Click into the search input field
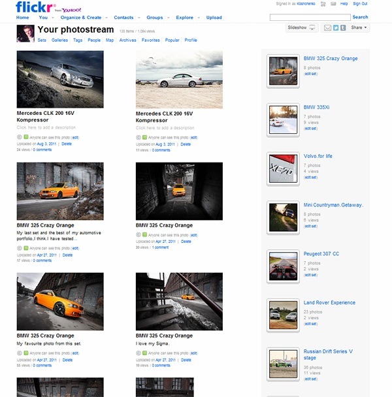This screenshot has width=392, height=397. [310, 18]
